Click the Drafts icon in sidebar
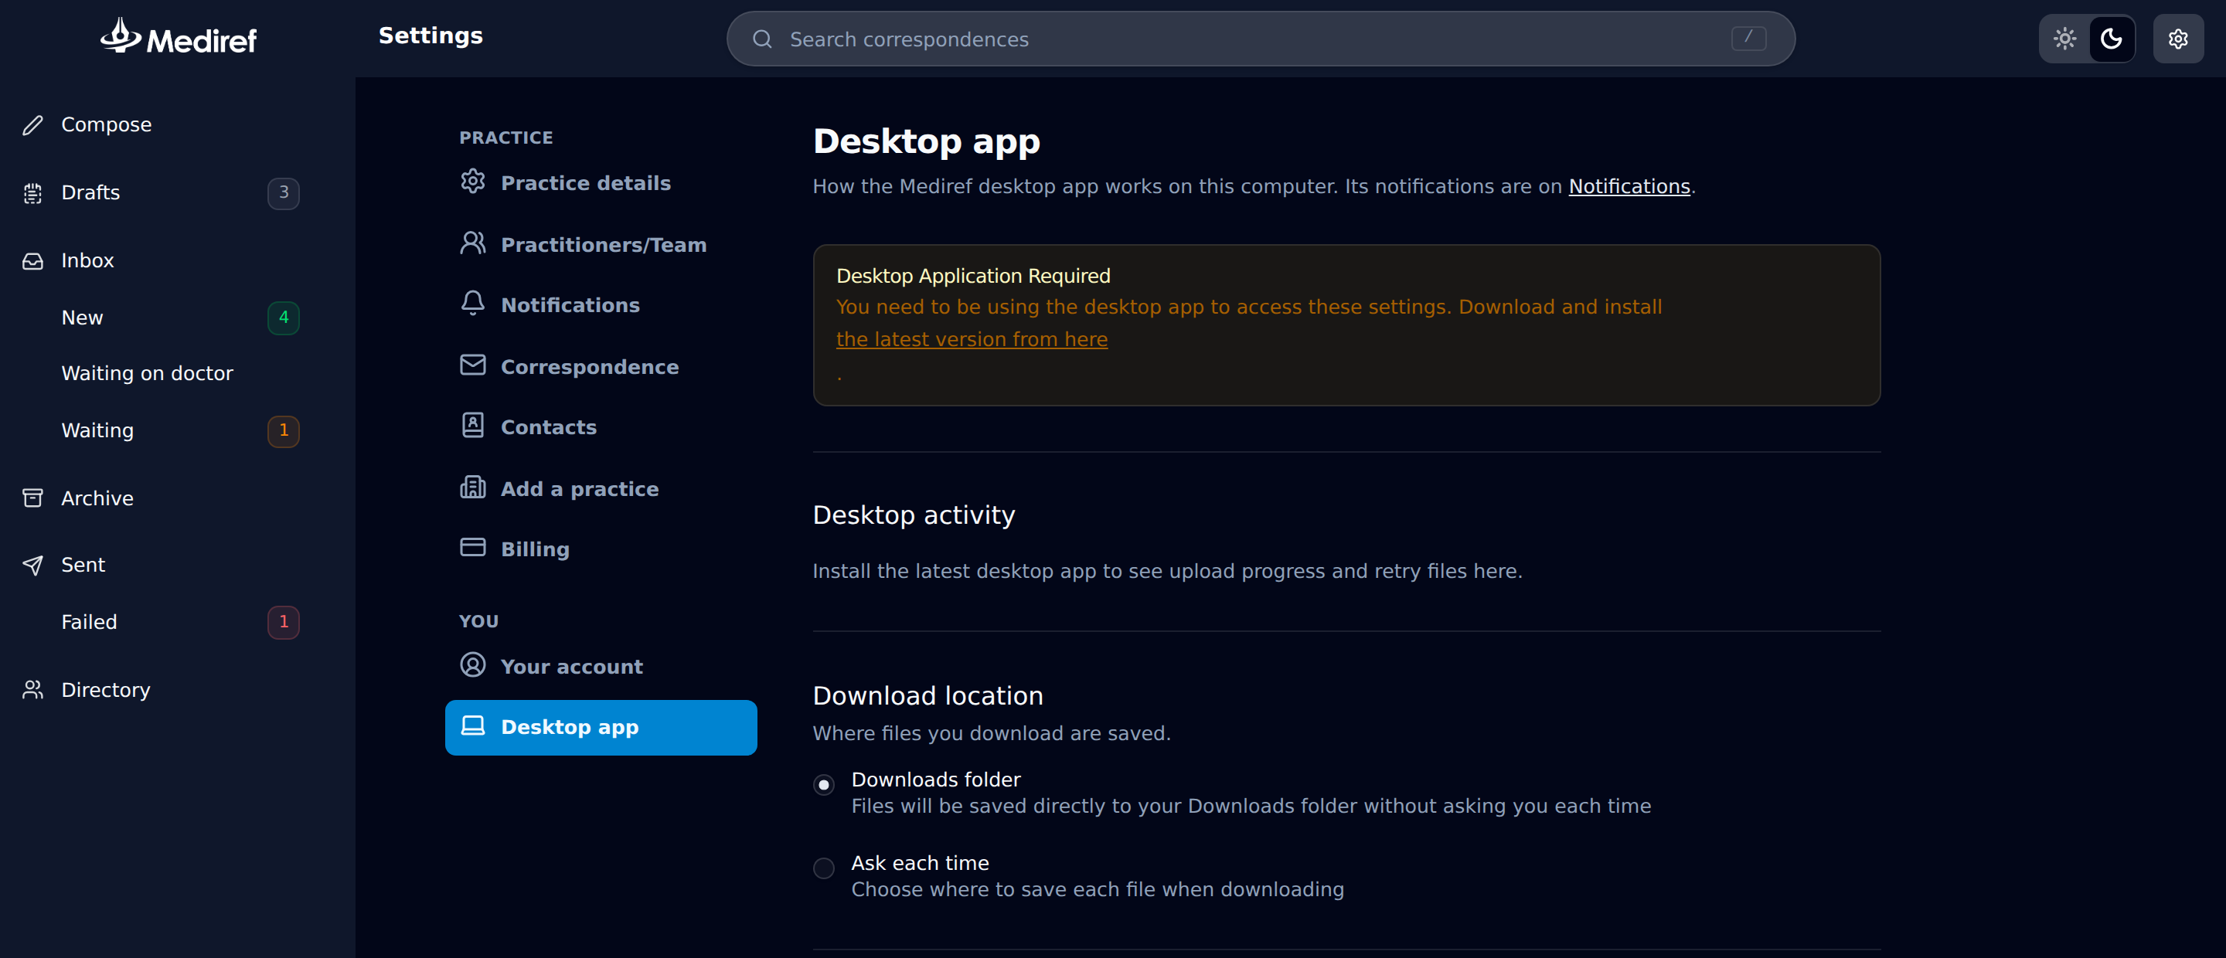 click(32, 193)
